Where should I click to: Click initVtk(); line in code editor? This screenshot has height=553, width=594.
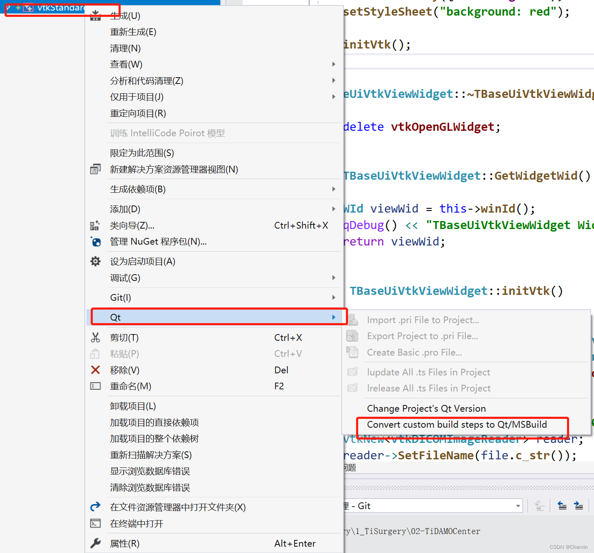pos(377,44)
